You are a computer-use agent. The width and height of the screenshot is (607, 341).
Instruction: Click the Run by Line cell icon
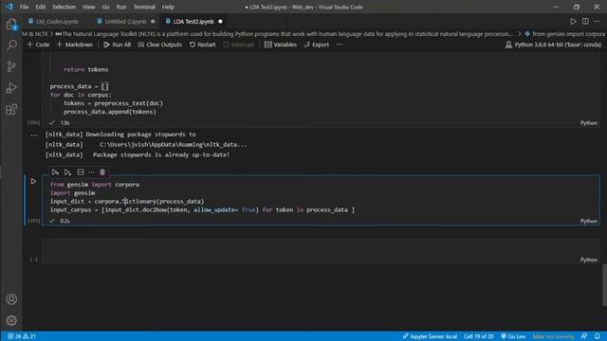[x=55, y=172]
